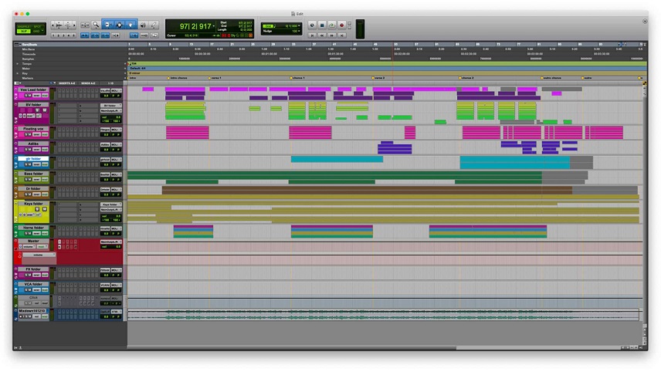Expand the Tempo ruler

click(x=17, y=64)
